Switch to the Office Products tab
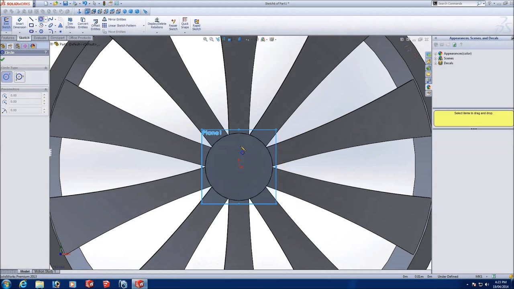The height and width of the screenshot is (289, 514). (80, 38)
